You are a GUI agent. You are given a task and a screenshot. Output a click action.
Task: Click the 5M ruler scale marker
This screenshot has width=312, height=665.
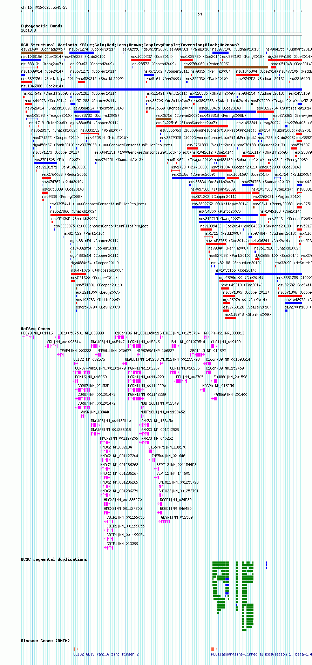pyautogui.click(x=199, y=14)
